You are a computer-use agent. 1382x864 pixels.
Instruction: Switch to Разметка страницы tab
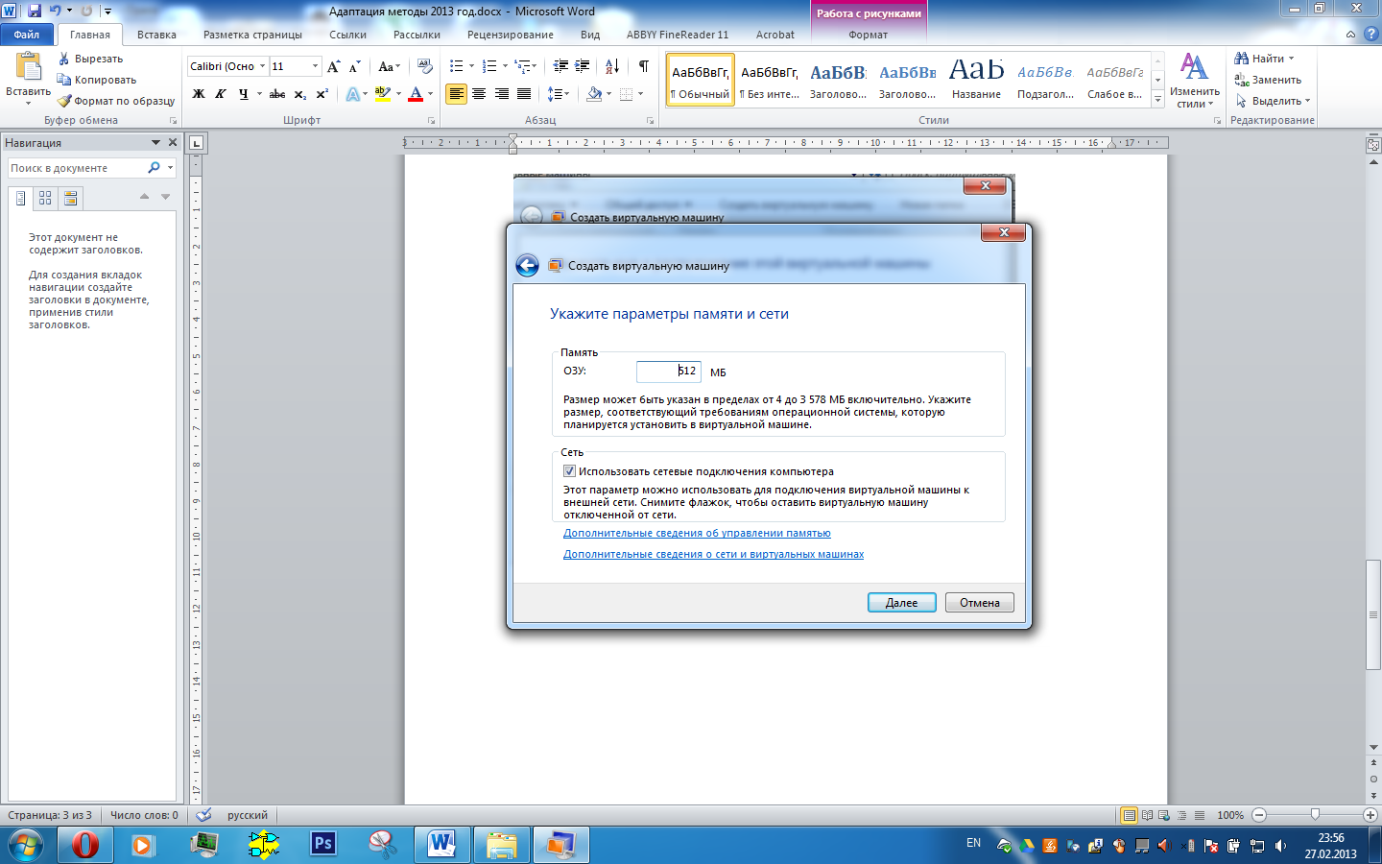coord(252,35)
